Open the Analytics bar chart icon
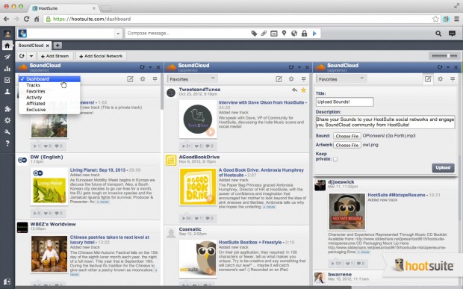 7,69
